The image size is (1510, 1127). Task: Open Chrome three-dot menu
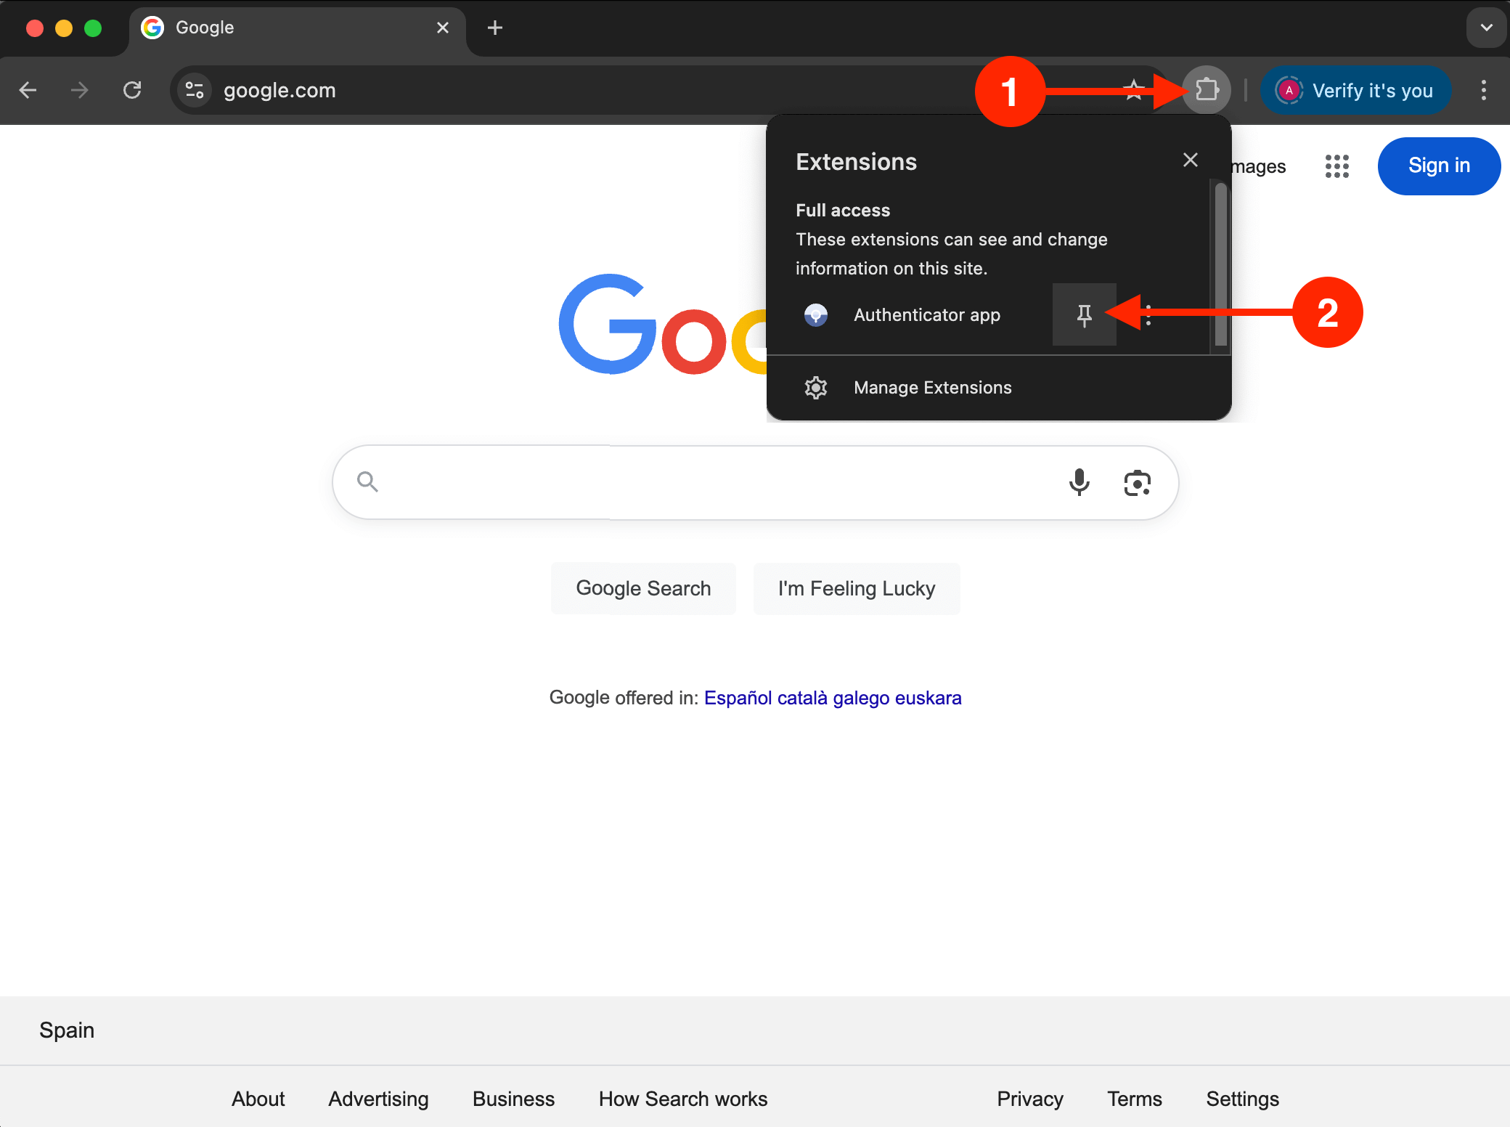[x=1483, y=90]
